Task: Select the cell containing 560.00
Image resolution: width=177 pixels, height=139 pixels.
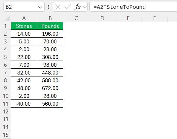Action: pos(50,104)
